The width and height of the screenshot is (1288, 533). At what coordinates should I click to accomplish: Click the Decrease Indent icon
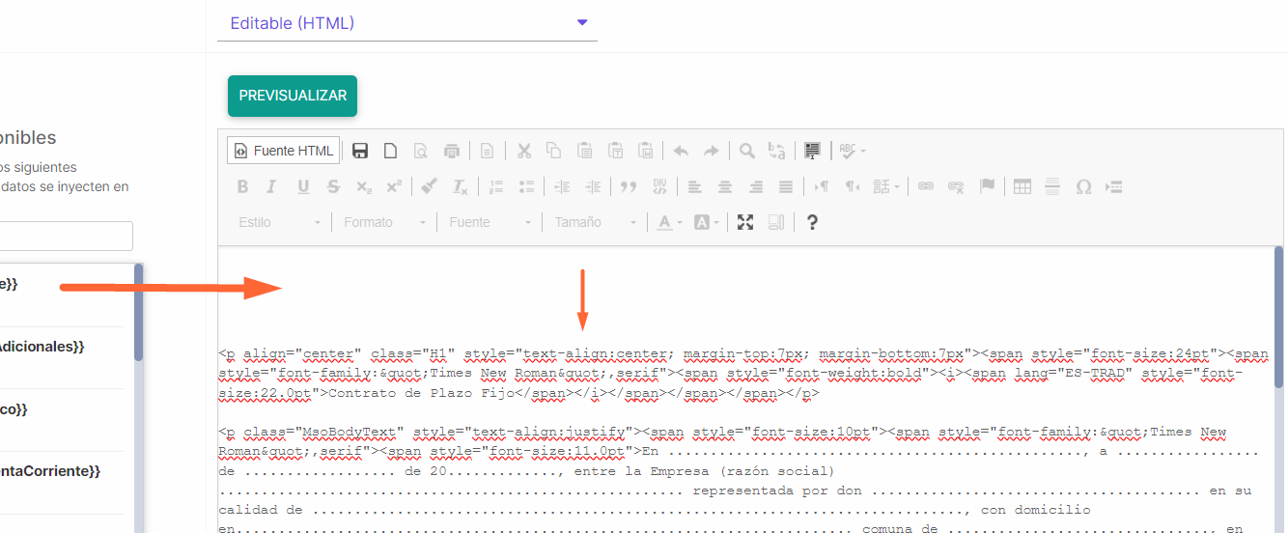pyautogui.click(x=563, y=186)
